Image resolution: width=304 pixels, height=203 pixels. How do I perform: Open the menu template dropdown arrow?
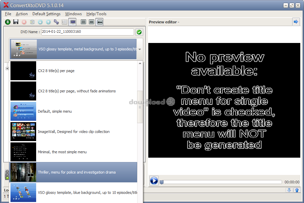coord(140,49)
